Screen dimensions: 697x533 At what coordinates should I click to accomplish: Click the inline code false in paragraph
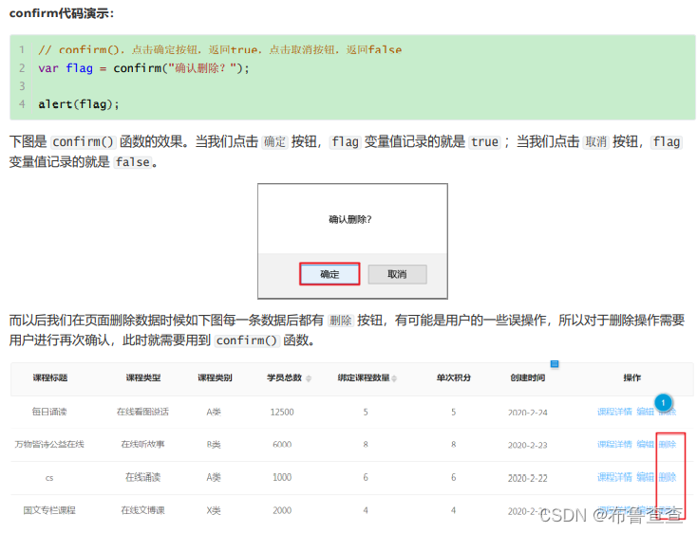tap(132, 162)
